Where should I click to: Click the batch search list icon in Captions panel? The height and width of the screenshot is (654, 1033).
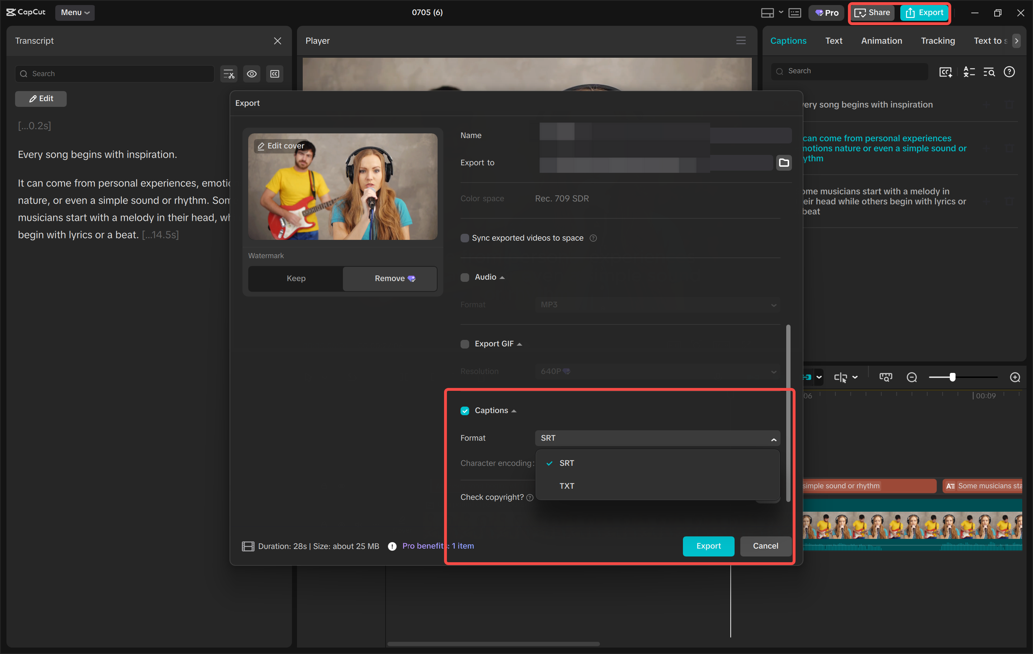pos(989,72)
